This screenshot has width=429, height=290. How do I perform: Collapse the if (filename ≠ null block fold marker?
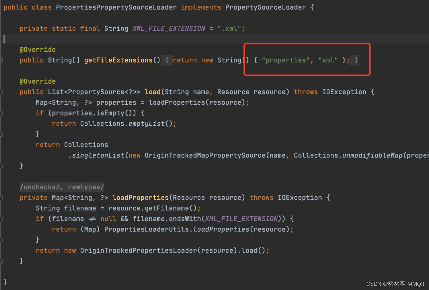click(x=1, y=219)
